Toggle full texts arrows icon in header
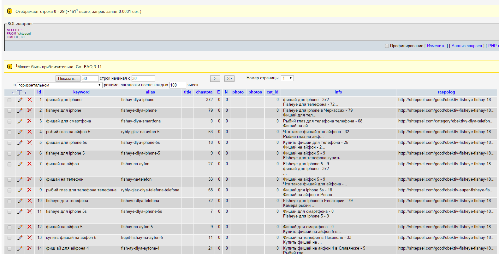Viewport: 499px width, 254px height. [19, 93]
